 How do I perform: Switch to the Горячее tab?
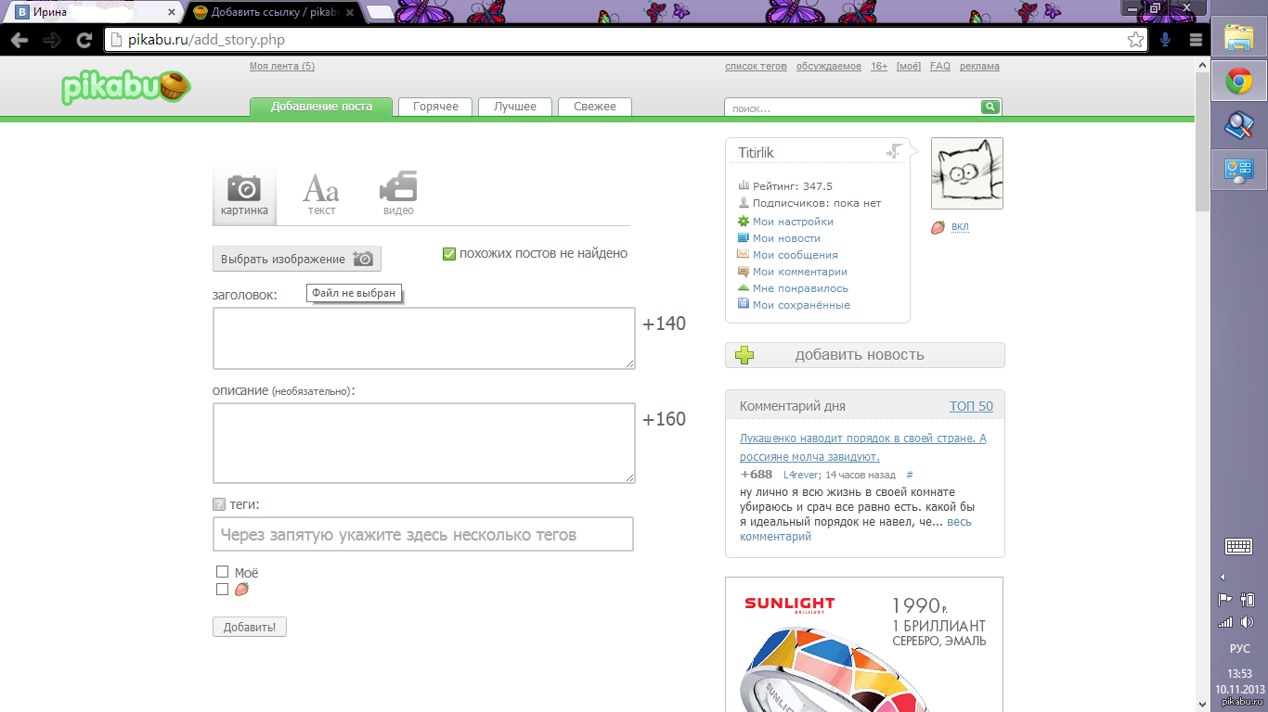point(435,107)
